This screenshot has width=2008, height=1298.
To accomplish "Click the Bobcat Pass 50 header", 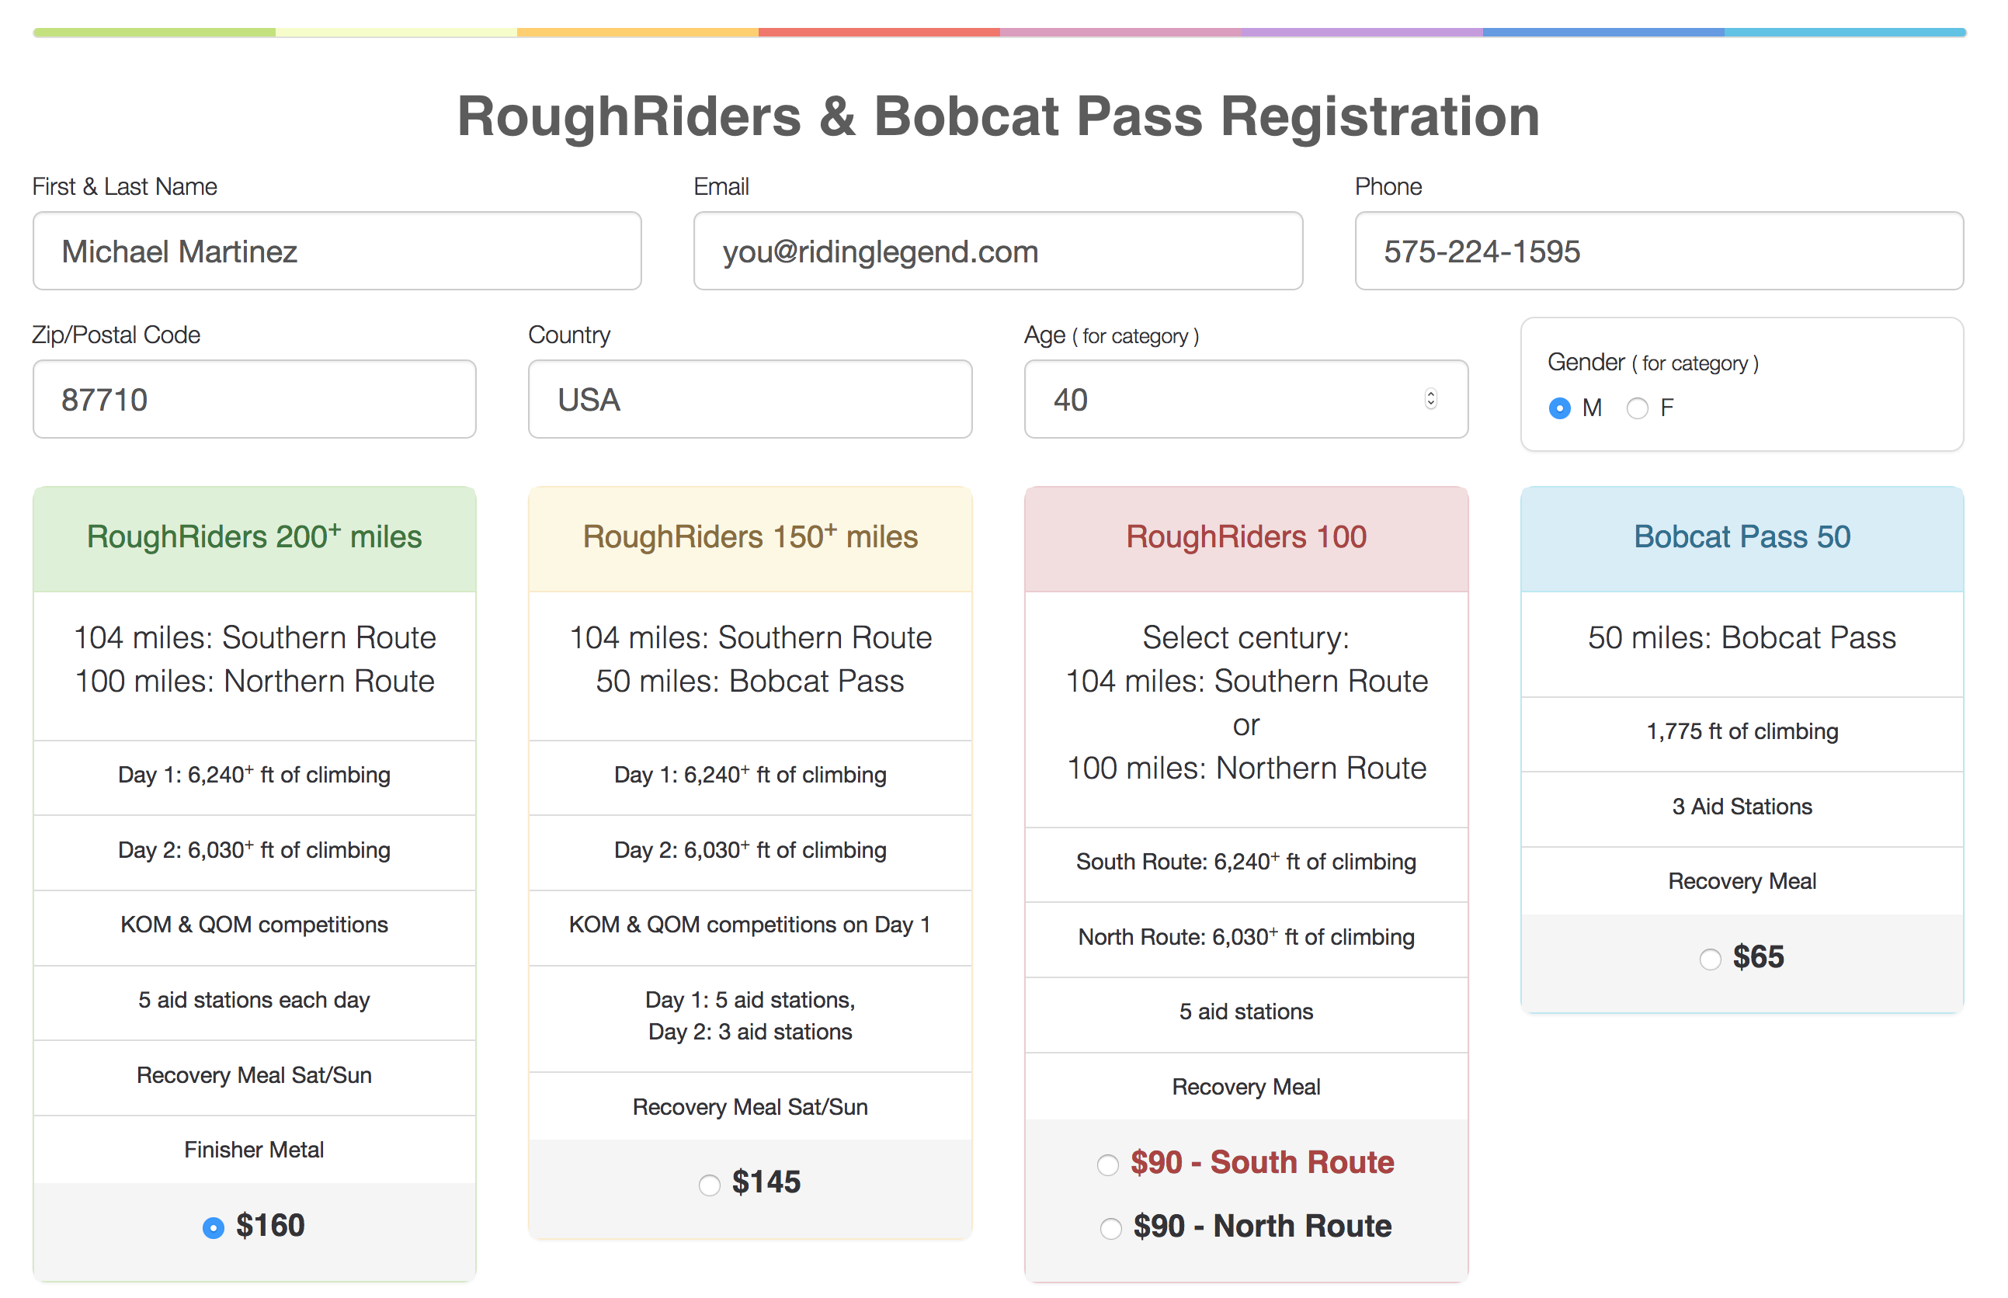I will (1741, 538).
